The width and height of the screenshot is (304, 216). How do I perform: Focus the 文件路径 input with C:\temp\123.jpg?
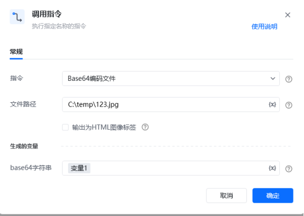point(171,104)
